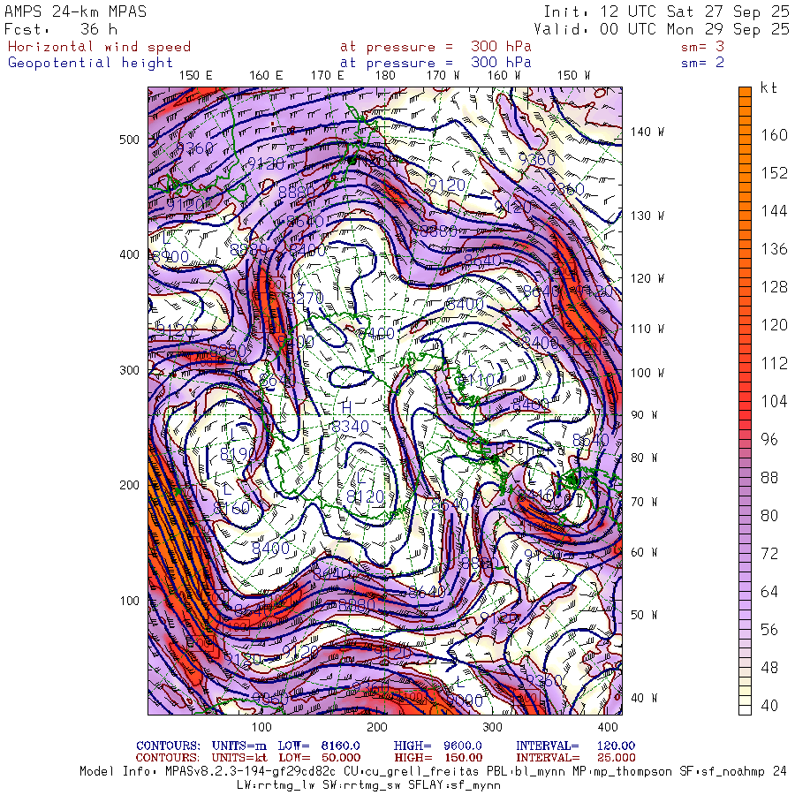
Task: Click the 'Init: 12 UTC Sat 27 Sep 25' text
Action: point(667,11)
